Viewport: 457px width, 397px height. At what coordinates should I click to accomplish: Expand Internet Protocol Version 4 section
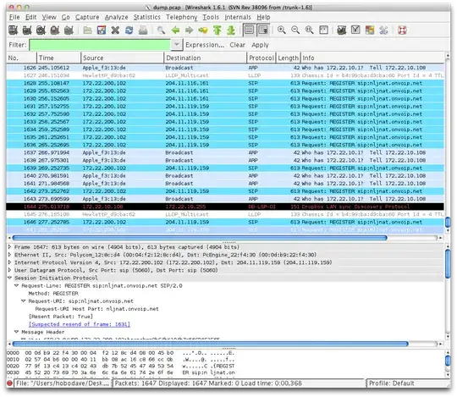(9, 262)
